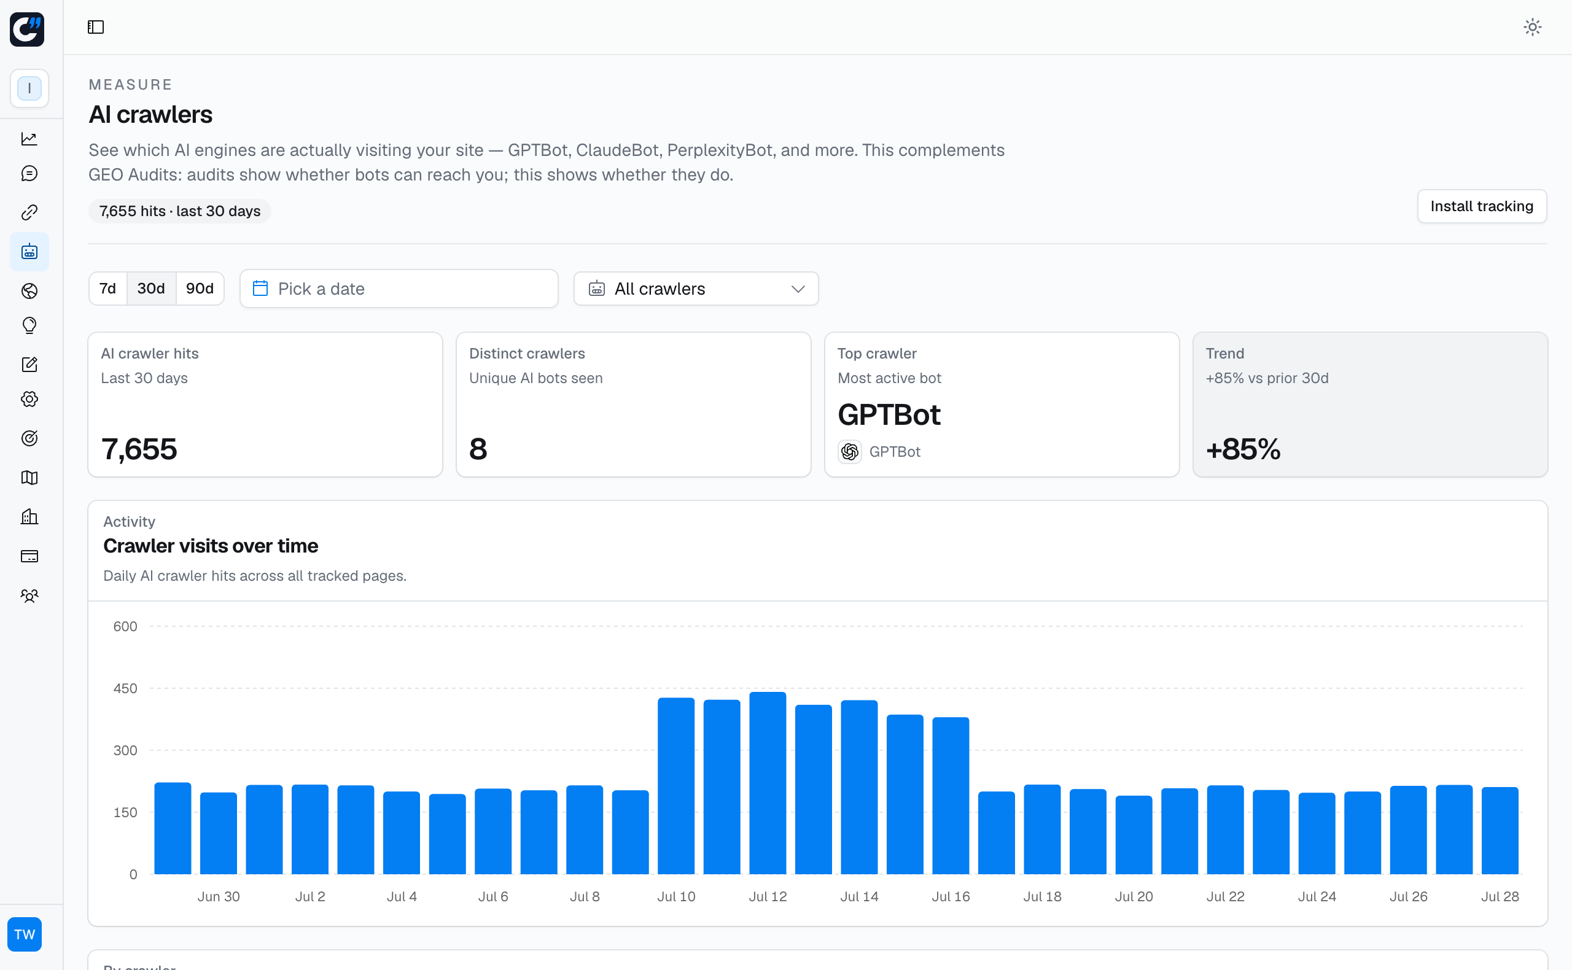The image size is (1572, 970).
Task: Open the target goal sidebar icon
Action: tap(29, 438)
